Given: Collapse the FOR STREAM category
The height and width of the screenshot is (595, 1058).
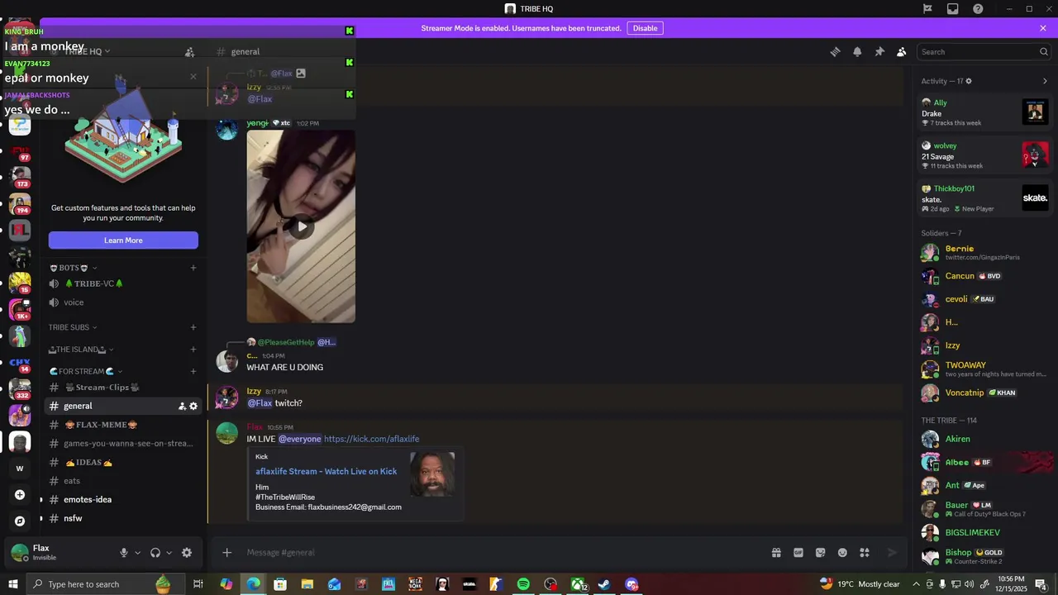Looking at the screenshot, I should [86, 372].
